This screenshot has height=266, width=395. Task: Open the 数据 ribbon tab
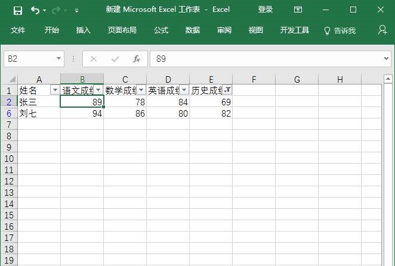point(193,30)
